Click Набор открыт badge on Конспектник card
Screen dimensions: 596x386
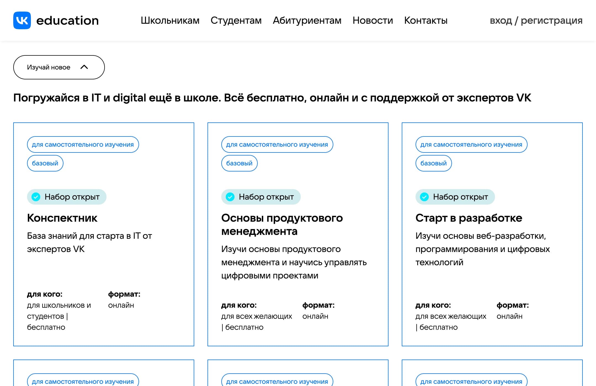[67, 197]
